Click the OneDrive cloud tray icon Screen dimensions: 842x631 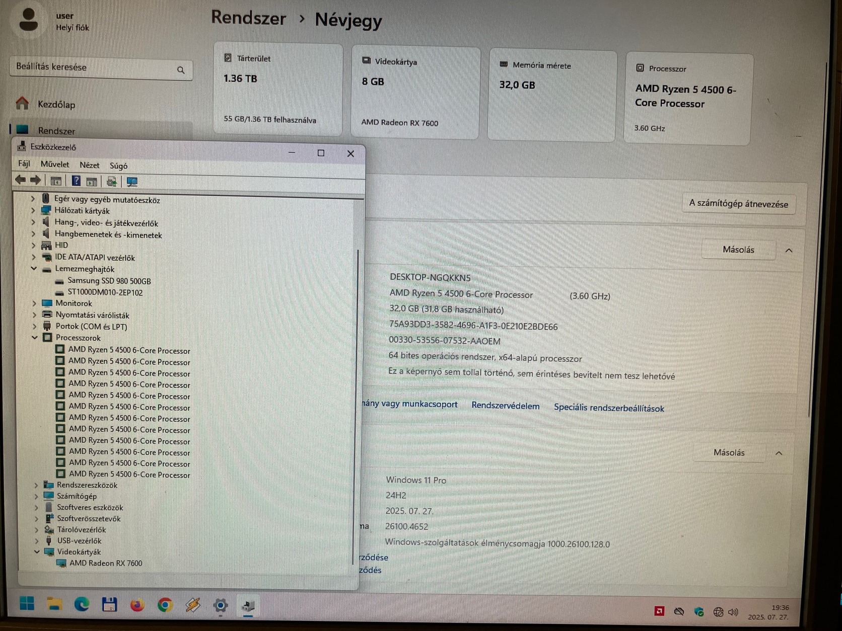(x=679, y=611)
